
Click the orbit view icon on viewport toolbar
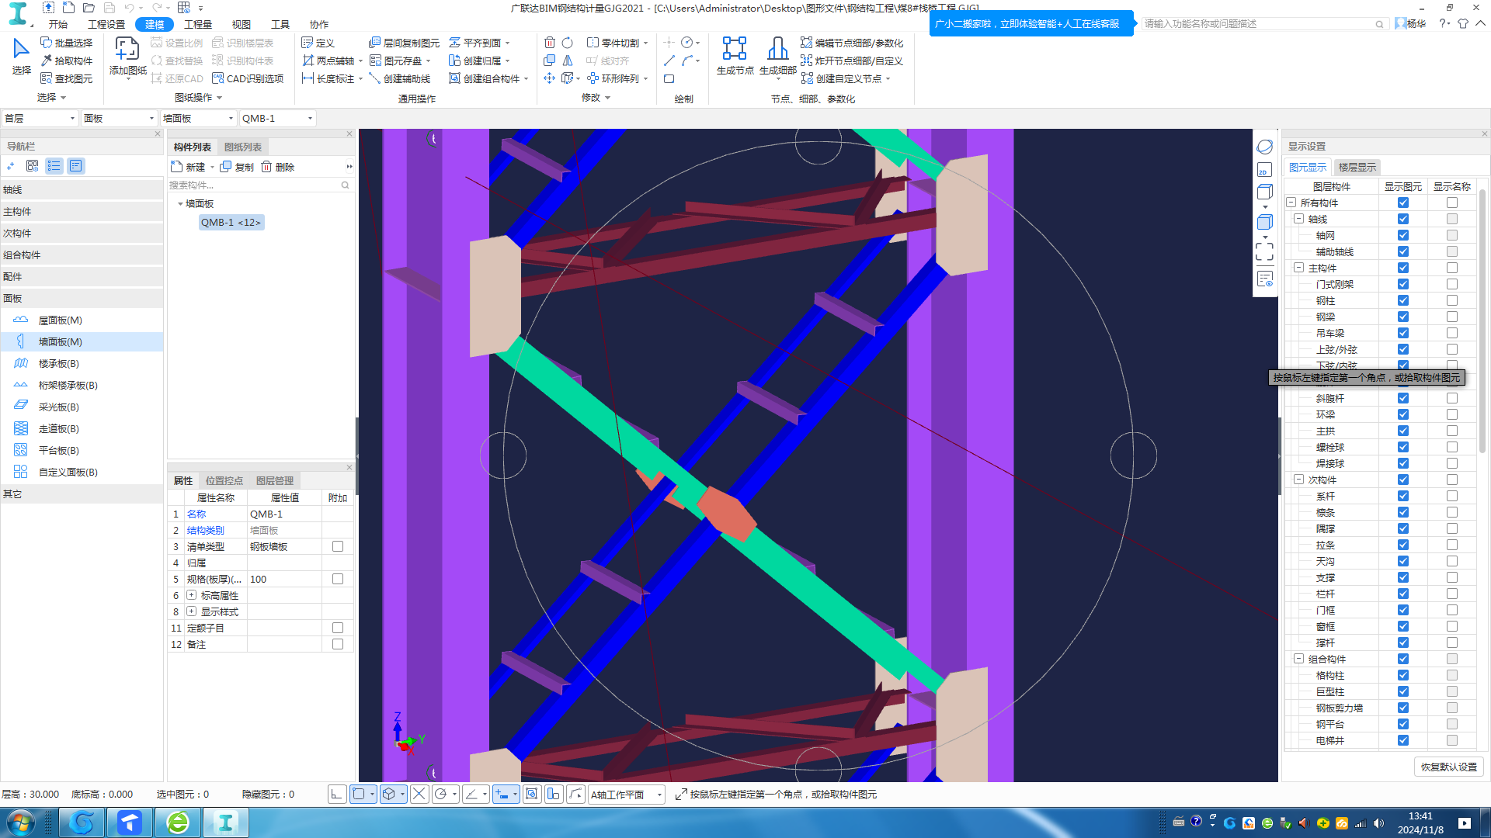[1264, 147]
